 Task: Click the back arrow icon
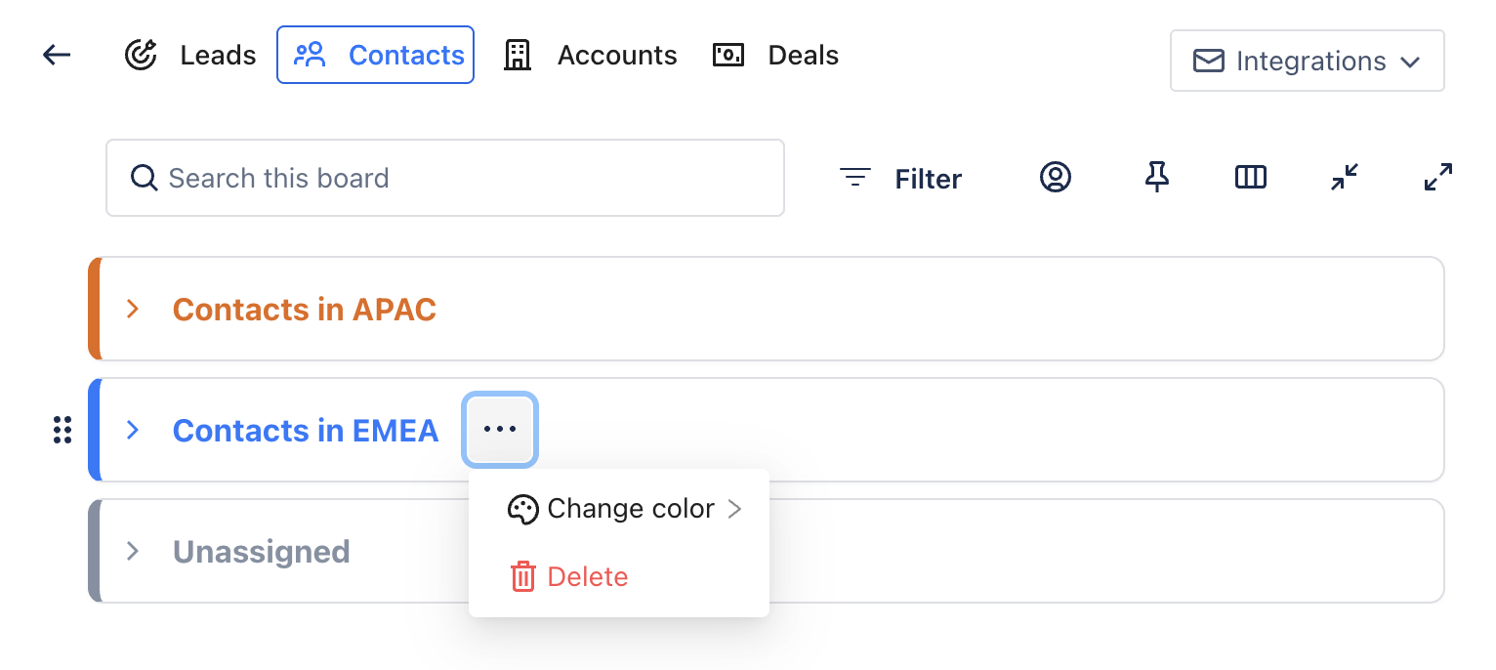coord(57,56)
